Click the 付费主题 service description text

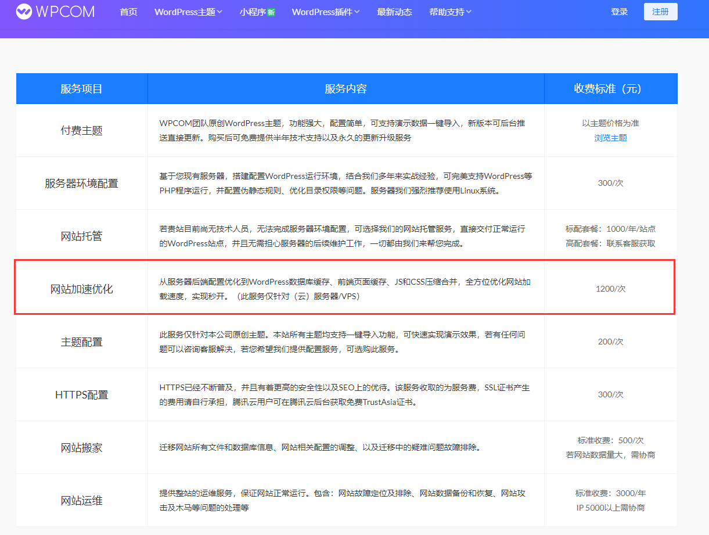(343, 131)
